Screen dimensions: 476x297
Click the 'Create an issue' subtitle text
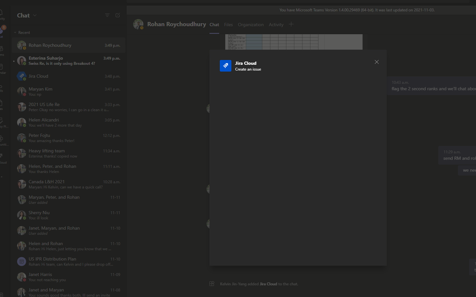pyautogui.click(x=248, y=69)
